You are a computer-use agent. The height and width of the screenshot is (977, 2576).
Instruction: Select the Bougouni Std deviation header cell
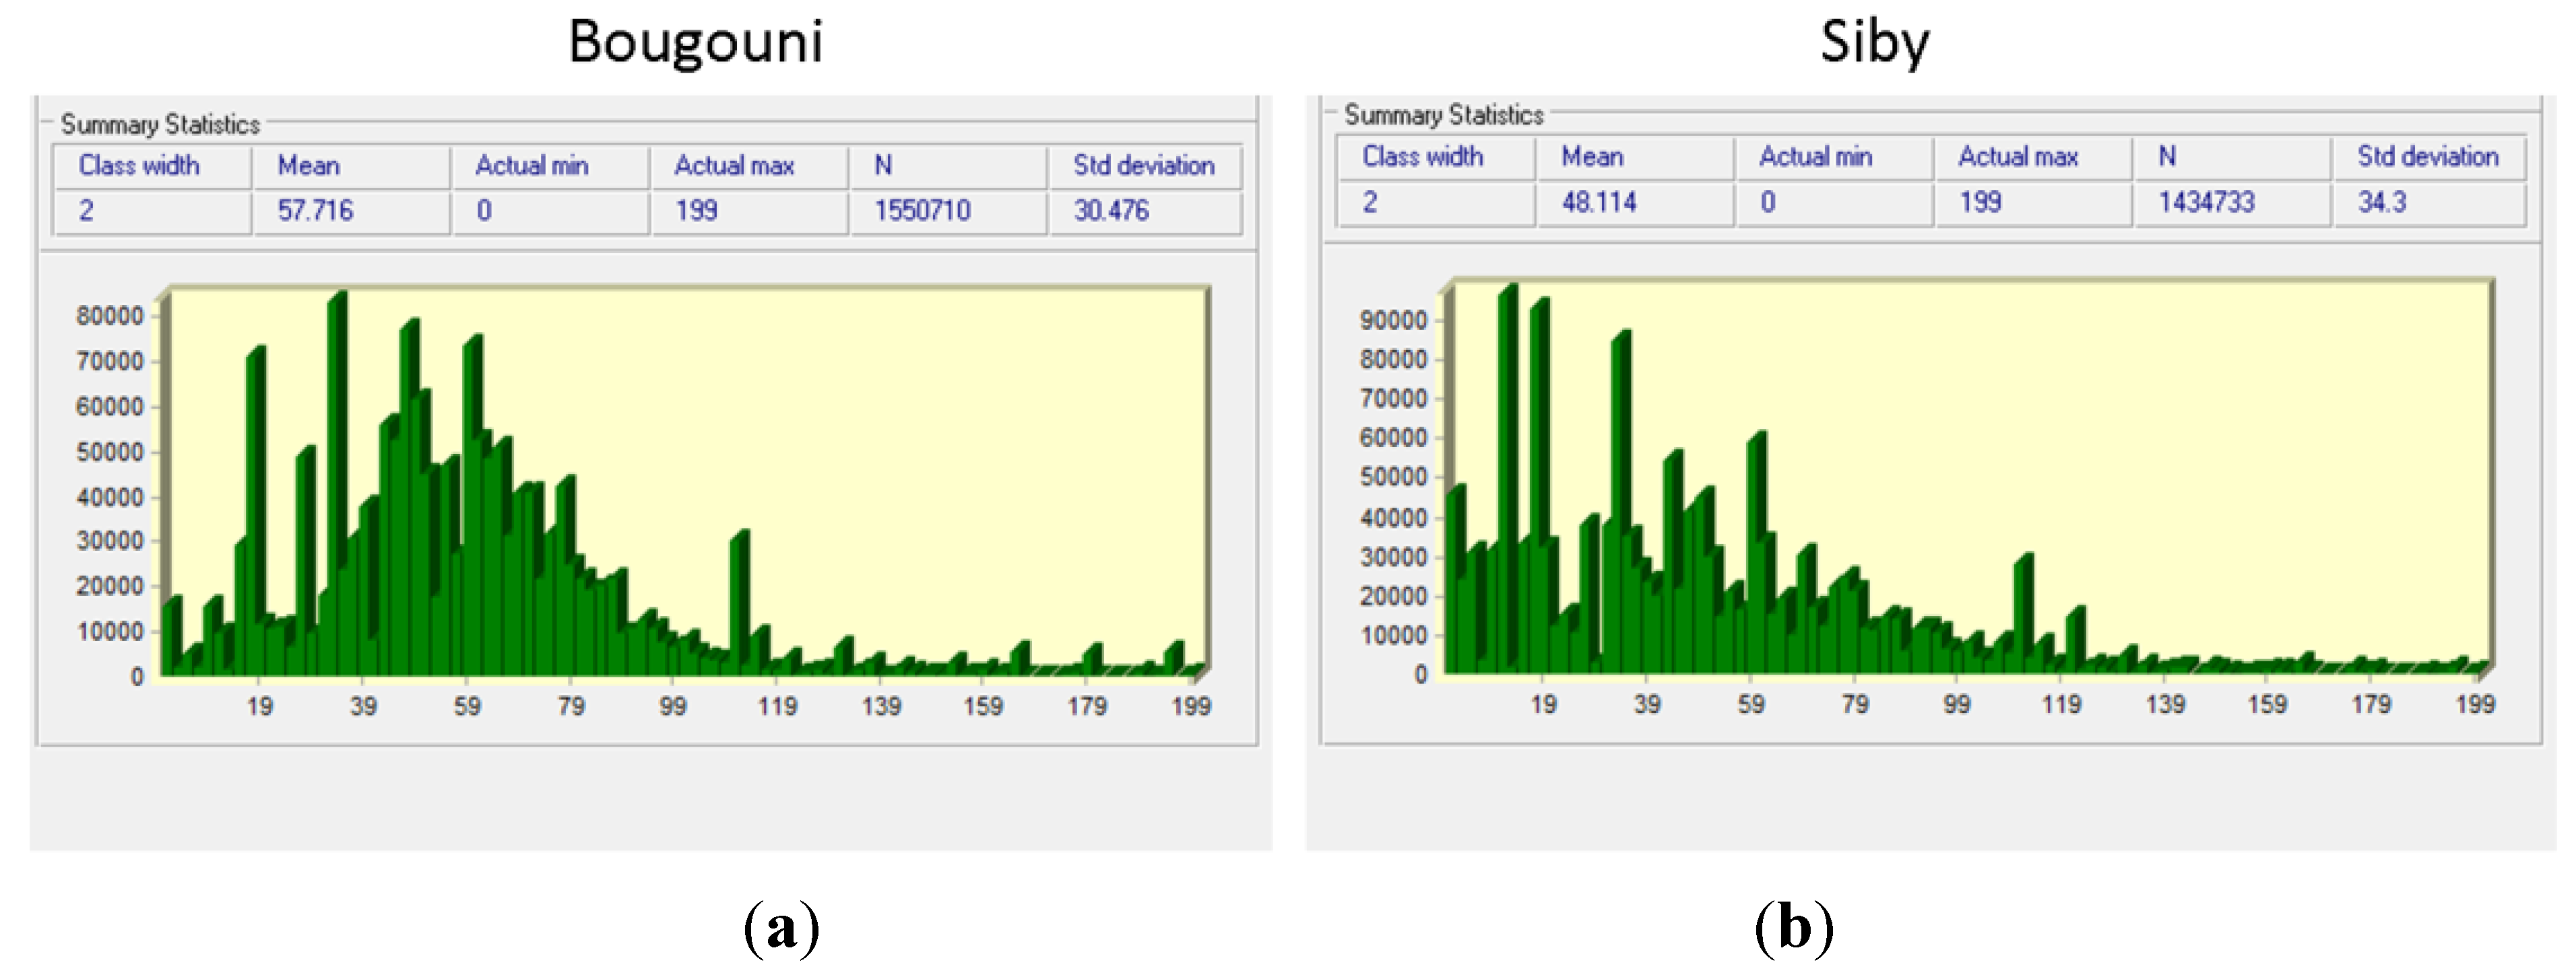(1144, 166)
